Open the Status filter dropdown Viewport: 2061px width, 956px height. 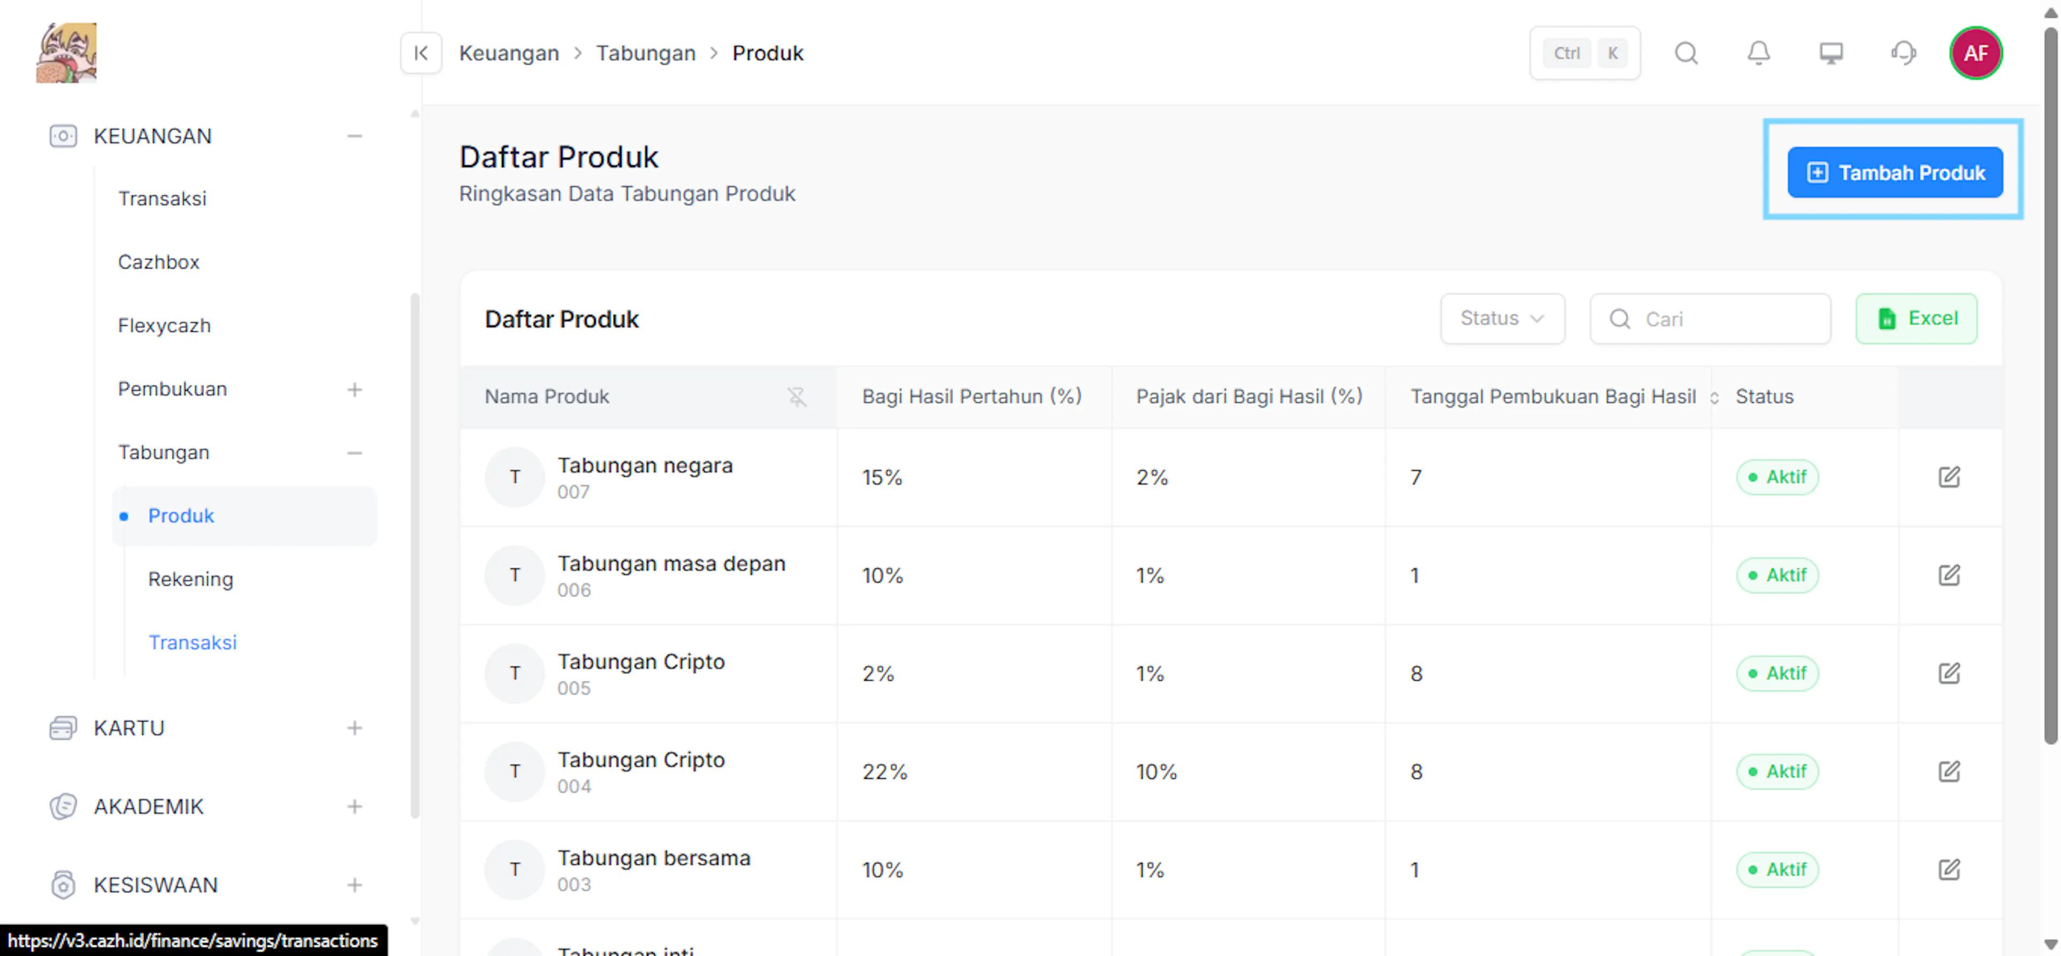click(1502, 318)
